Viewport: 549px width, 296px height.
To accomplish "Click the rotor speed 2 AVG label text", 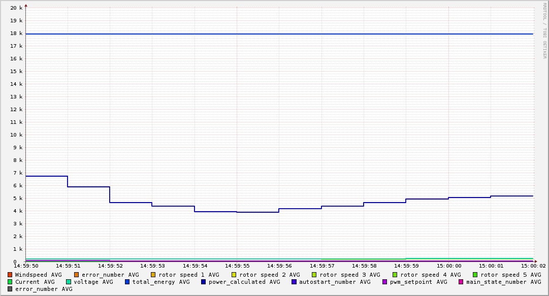I will point(270,275).
